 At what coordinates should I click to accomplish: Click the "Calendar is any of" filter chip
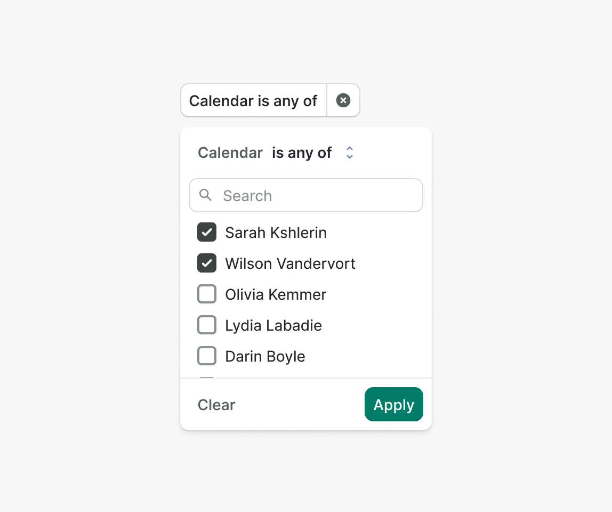tap(253, 100)
